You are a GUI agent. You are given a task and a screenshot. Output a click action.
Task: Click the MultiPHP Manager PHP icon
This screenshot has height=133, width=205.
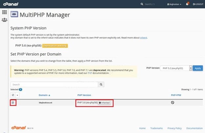[x=14, y=14]
